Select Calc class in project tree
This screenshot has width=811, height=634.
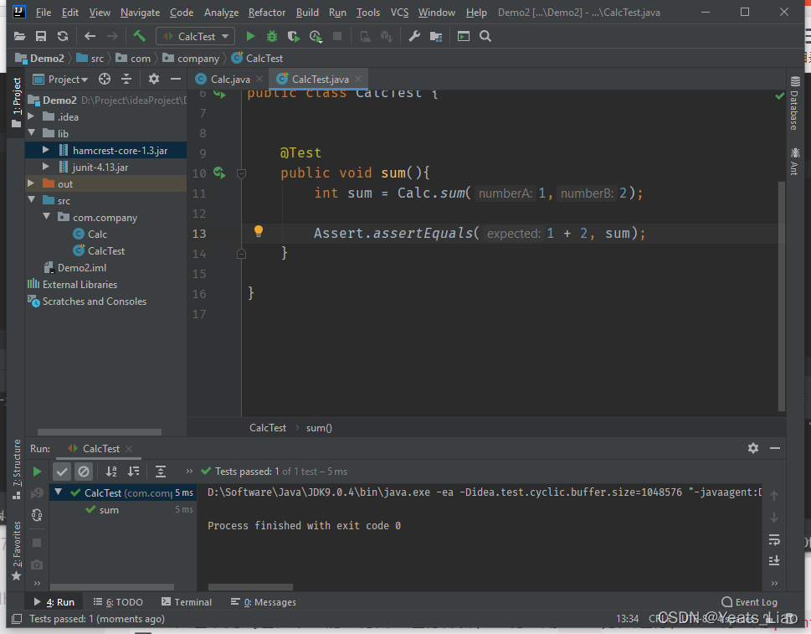pyautogui.click(x=97, y=234)
